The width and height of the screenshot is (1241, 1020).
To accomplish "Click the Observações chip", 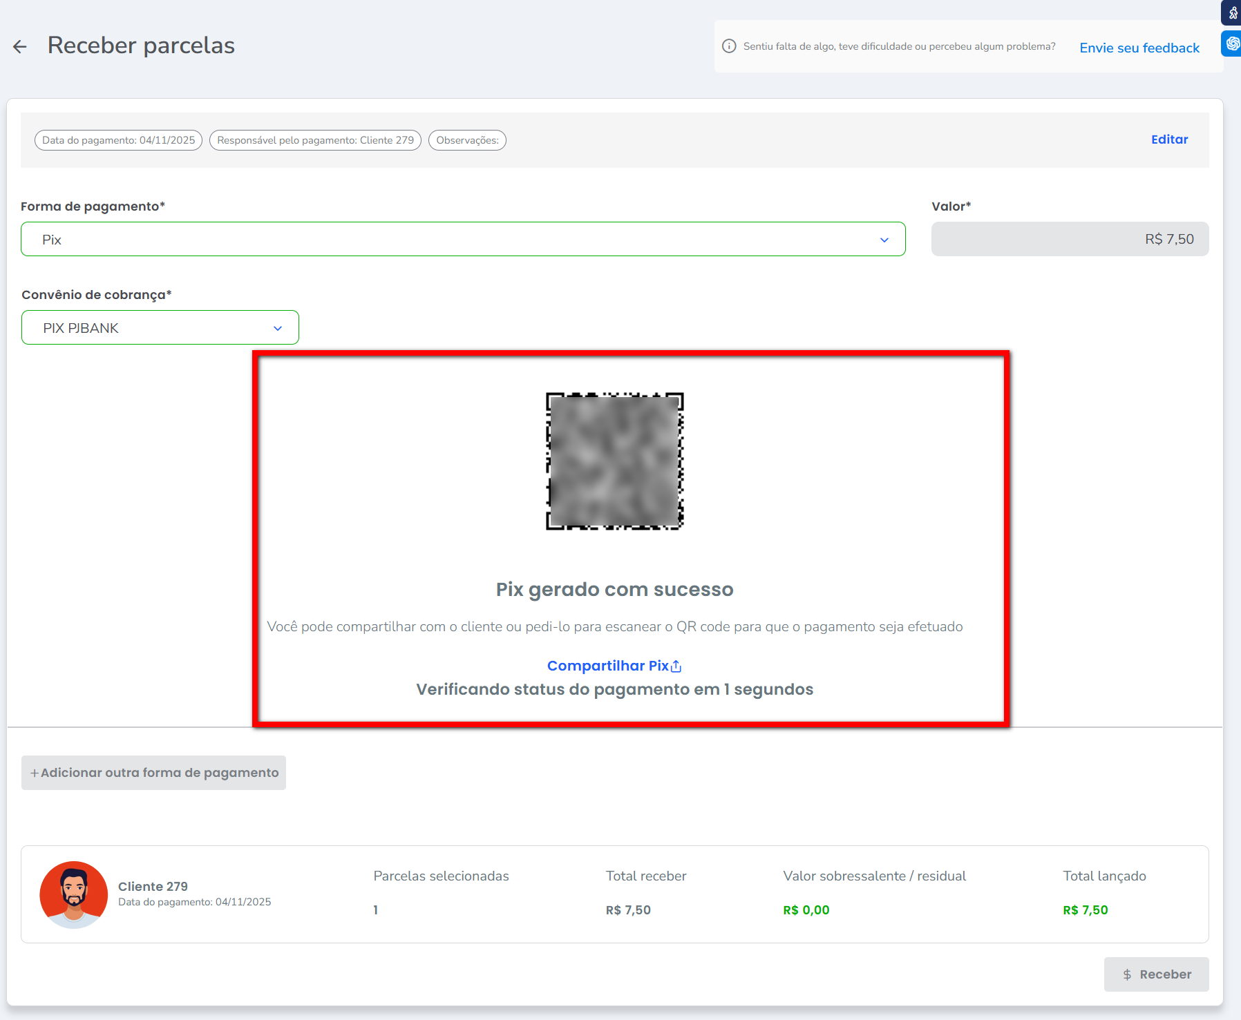I will point(467,140).
